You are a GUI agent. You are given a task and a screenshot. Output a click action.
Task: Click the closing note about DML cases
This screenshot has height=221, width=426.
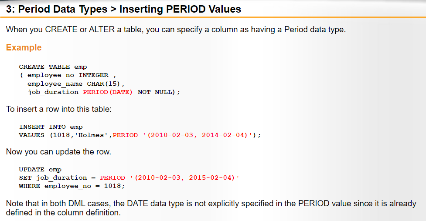coord(211,208)
